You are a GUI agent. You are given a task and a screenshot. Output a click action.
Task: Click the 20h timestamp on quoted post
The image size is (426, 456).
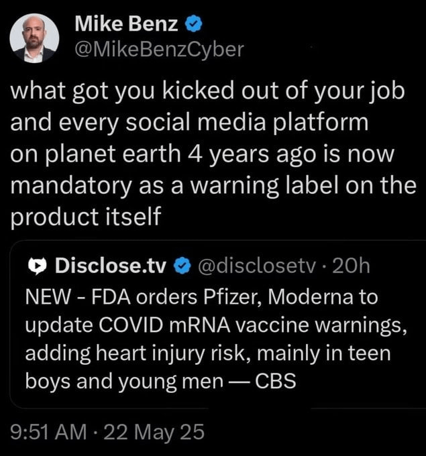(x=351, y=266)
